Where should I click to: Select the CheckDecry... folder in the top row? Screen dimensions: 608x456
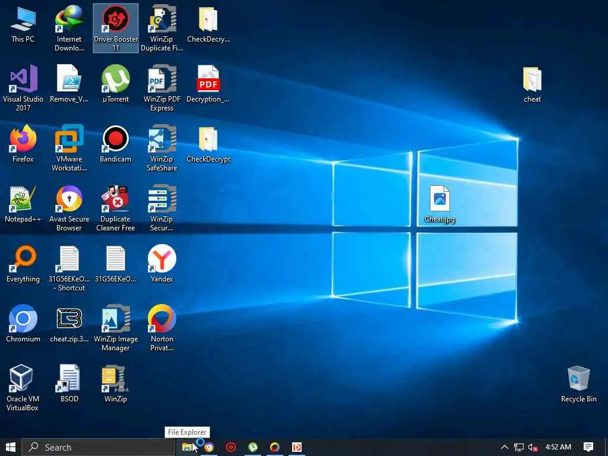pyautogui.click(x=208, y=25)
